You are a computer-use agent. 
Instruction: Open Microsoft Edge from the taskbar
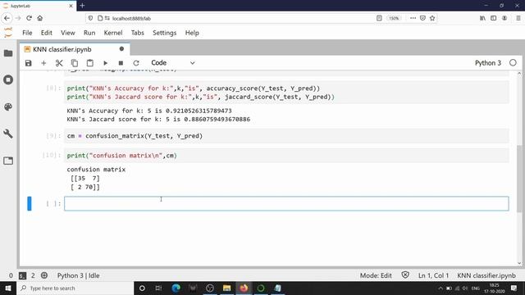coord(176,288)
